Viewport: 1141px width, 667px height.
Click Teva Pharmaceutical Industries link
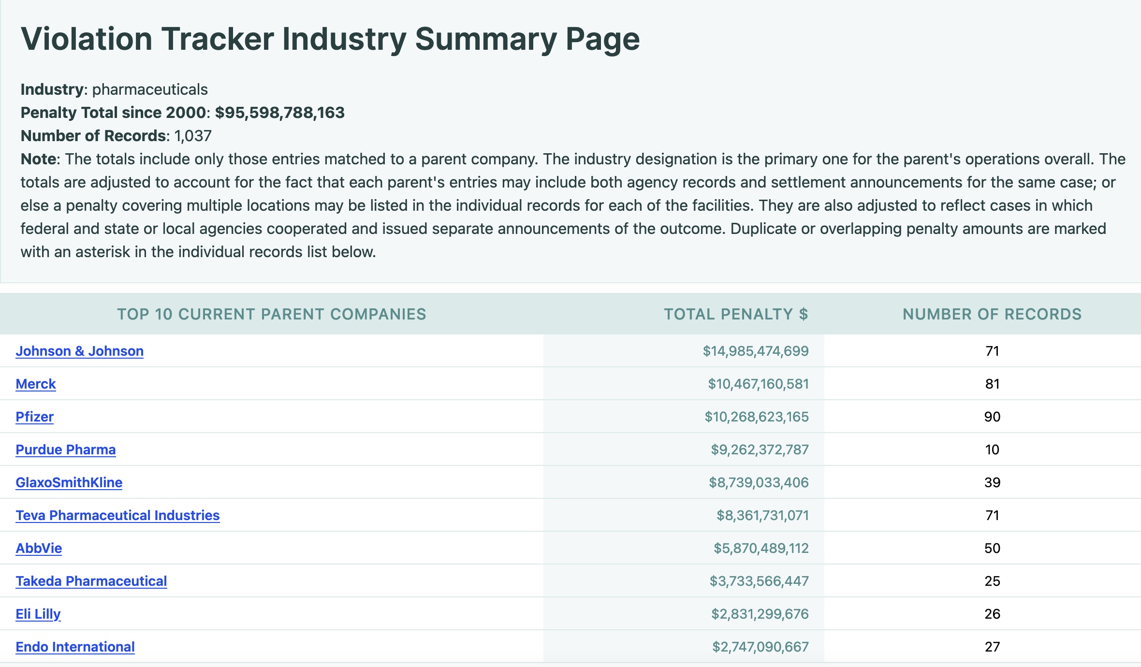[x=117, y=515]
